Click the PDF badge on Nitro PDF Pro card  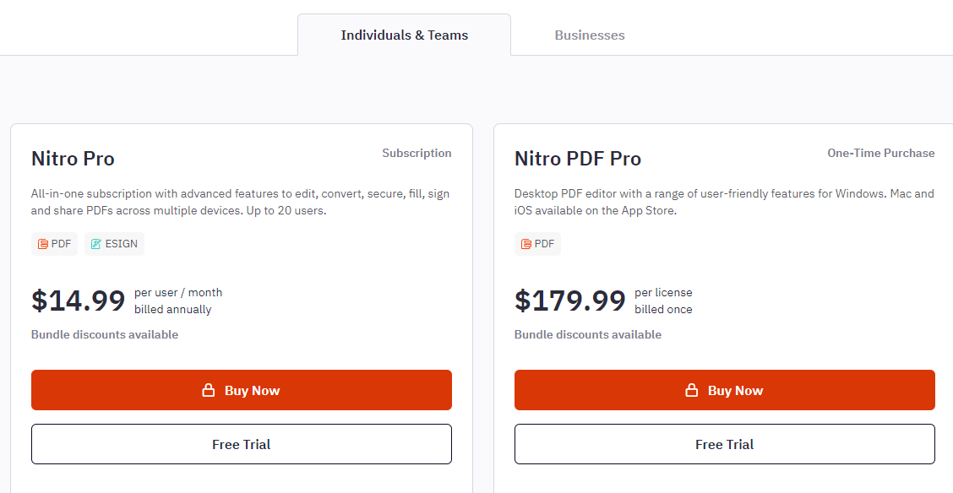[537, 243]
